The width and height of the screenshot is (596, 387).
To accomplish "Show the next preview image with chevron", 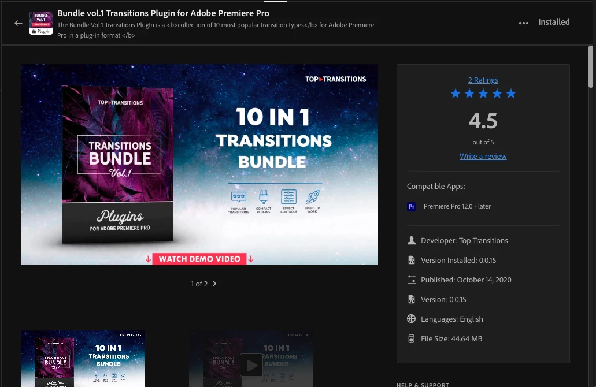I will [214, 284].
